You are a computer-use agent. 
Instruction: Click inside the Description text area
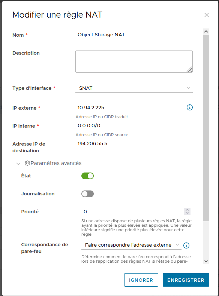tap(134, 61)
